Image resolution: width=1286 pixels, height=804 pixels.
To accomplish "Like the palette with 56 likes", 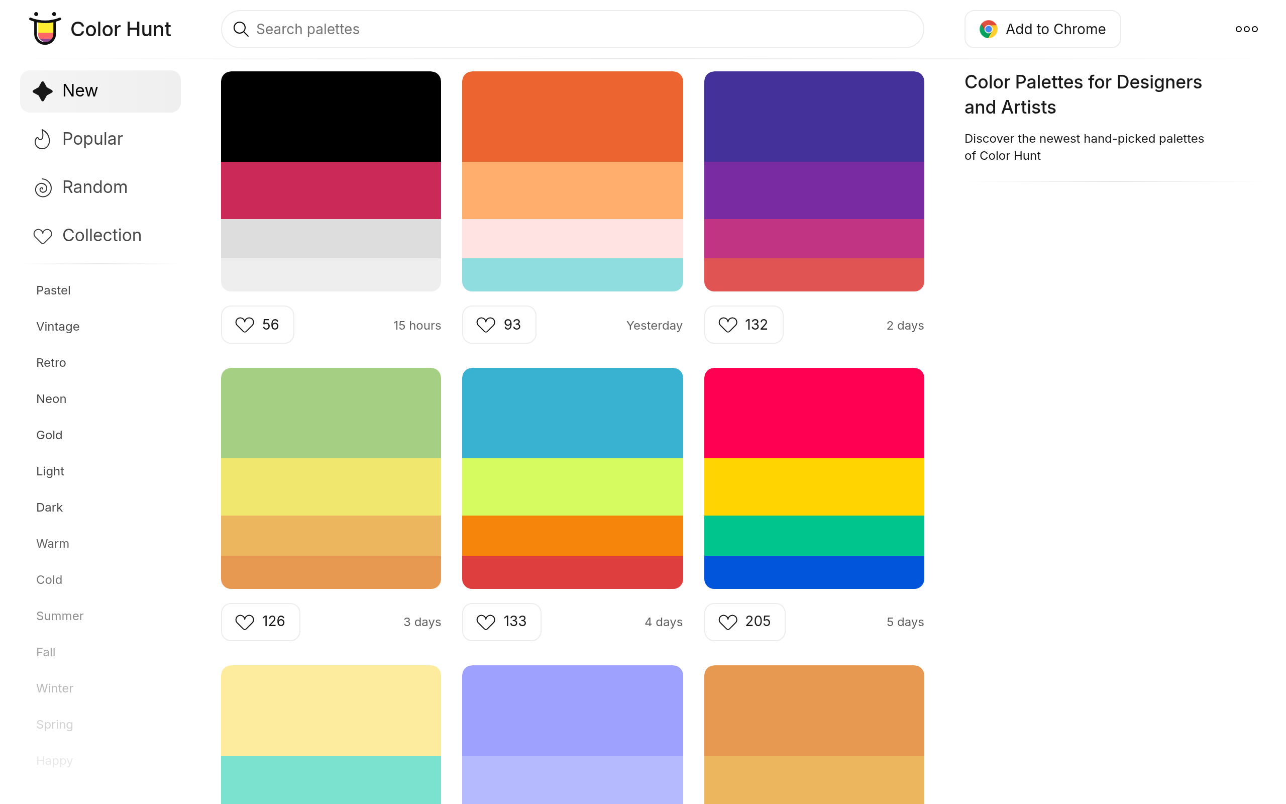I will tap(258, 325).
